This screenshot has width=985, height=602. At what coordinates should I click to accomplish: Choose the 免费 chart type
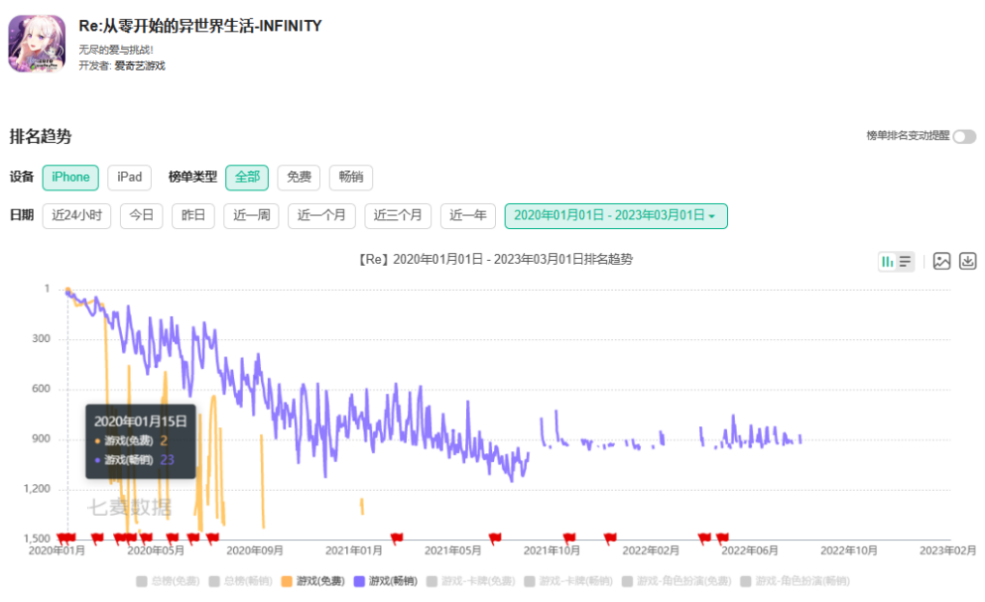(299, 178)
